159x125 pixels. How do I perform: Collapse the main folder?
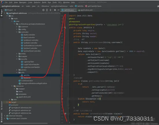point(10,19)
